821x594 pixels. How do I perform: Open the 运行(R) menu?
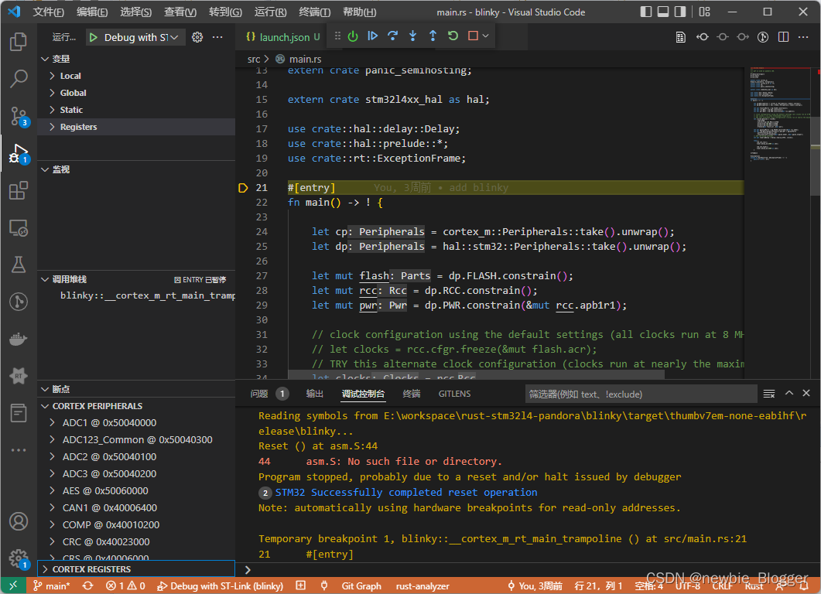[270, 12]
